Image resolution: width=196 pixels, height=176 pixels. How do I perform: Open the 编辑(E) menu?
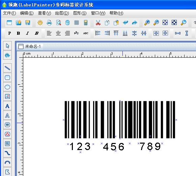pos(27,13)
